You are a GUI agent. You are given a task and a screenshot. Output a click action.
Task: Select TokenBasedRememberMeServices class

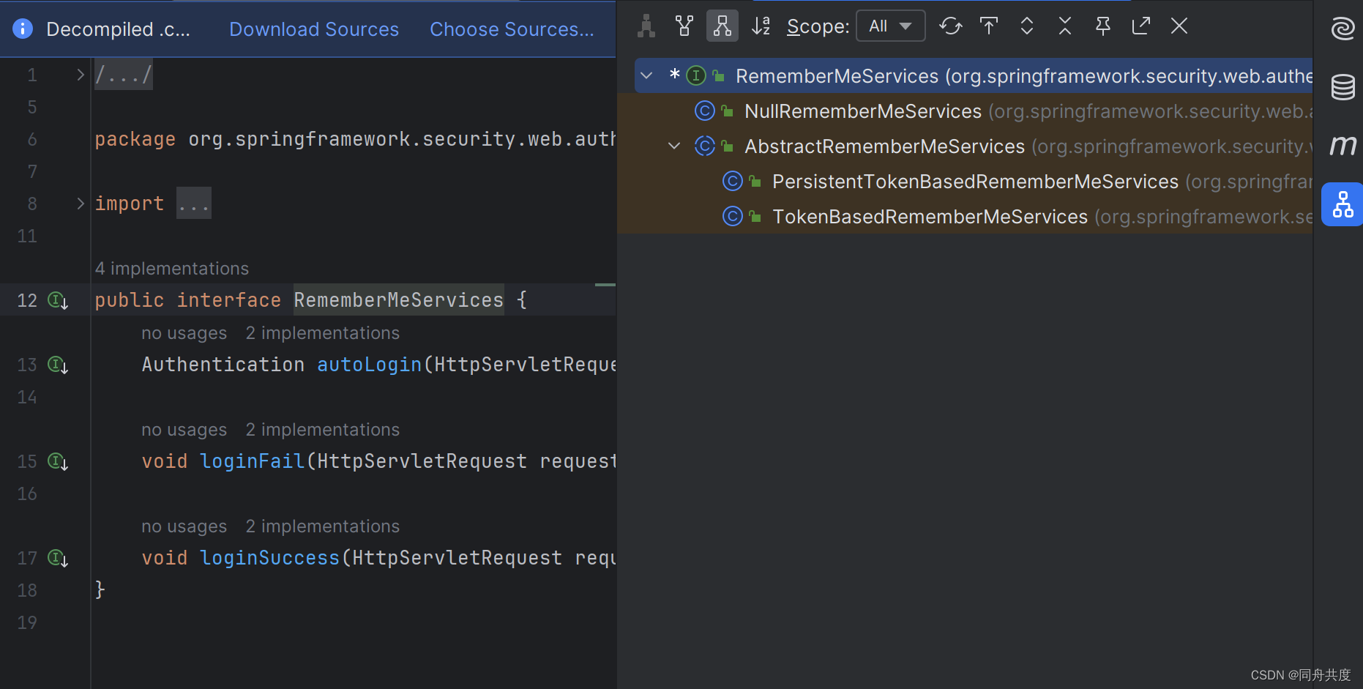(x=930, y=217)
